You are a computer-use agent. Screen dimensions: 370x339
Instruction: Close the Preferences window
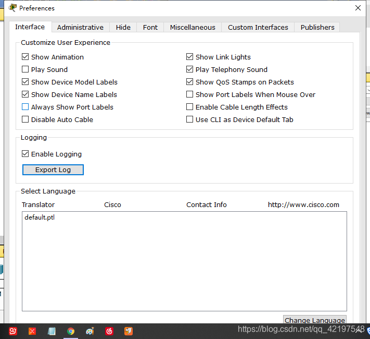click(x=358, y=8)
